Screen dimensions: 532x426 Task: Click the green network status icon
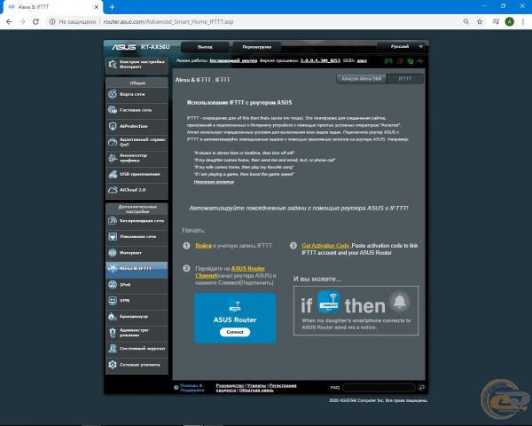click(411, 61)
